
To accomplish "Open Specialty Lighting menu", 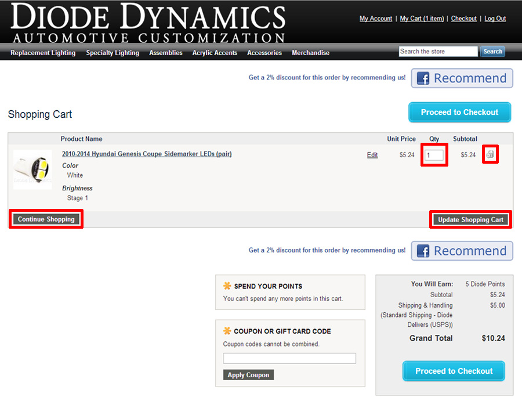I will tap(113, 53).
